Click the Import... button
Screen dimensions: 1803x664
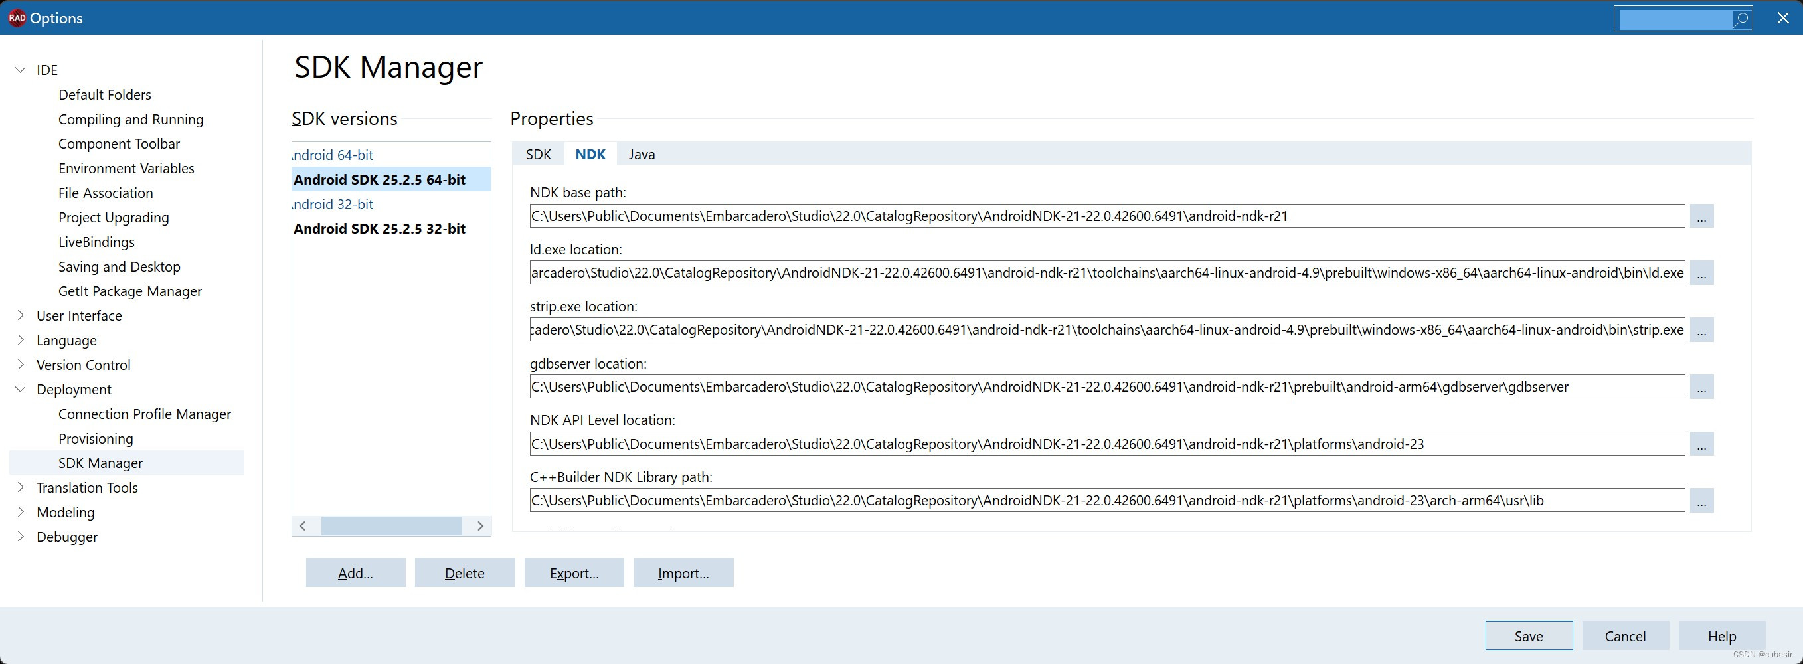tap(683, 572)
